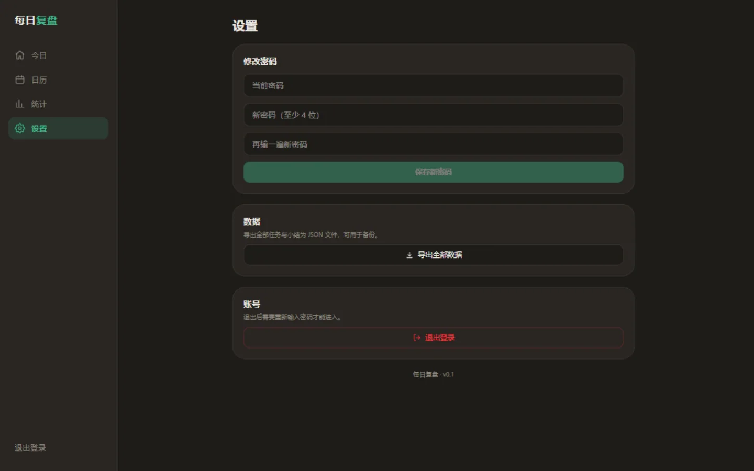
Task: Select the 设置 sidebar label
Action: point(39,129)
